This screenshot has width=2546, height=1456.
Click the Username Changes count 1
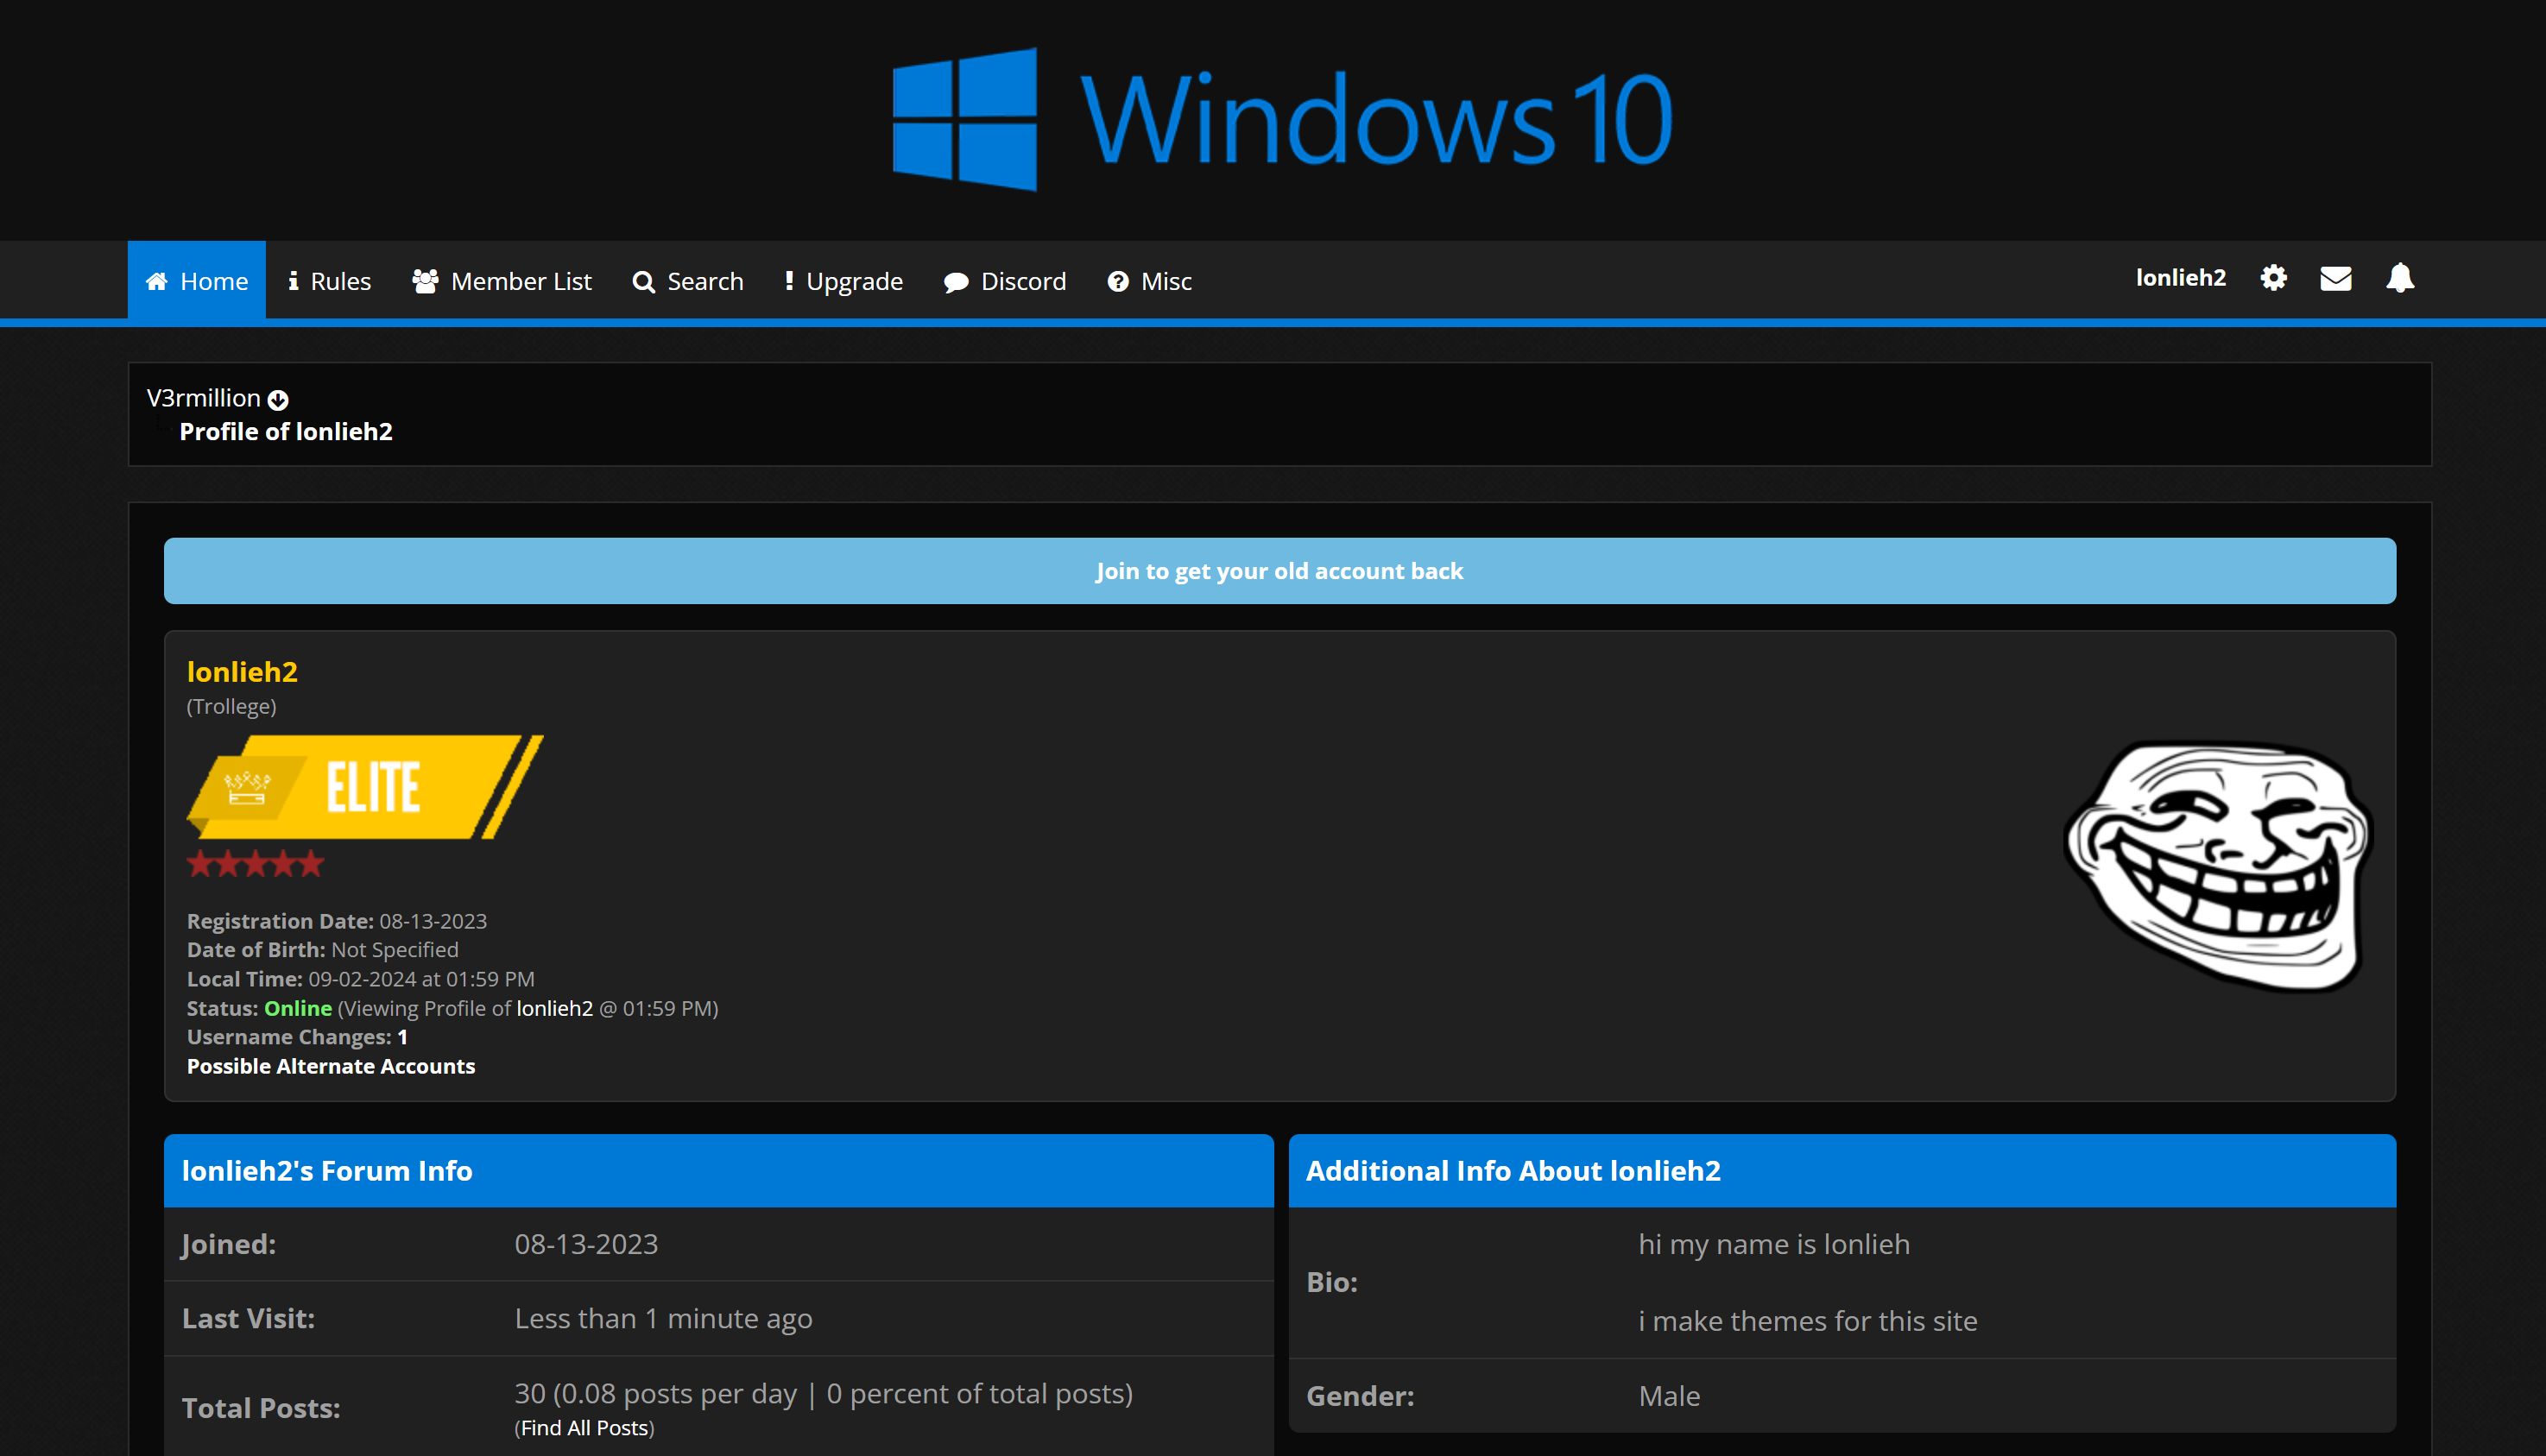click(x=402, y=1037)
